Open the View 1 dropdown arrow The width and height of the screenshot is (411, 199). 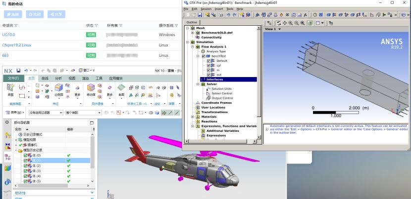coord(279,29)
